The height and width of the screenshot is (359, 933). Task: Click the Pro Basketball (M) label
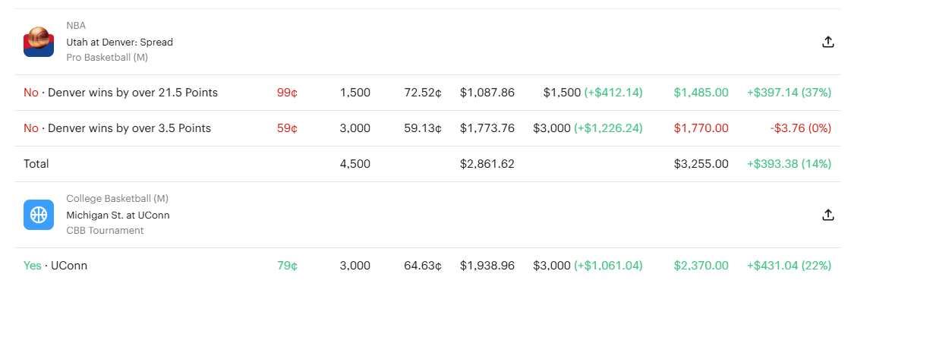coord(107,58)
